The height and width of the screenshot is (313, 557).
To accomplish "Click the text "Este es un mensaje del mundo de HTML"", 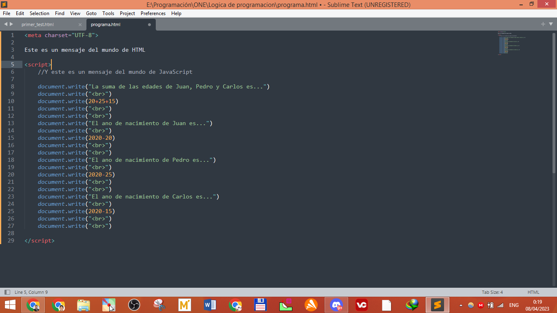I will [85, 50].
